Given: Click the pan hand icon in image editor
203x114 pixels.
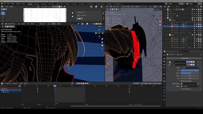Looking at the screenshot, I should pos(73,16).
